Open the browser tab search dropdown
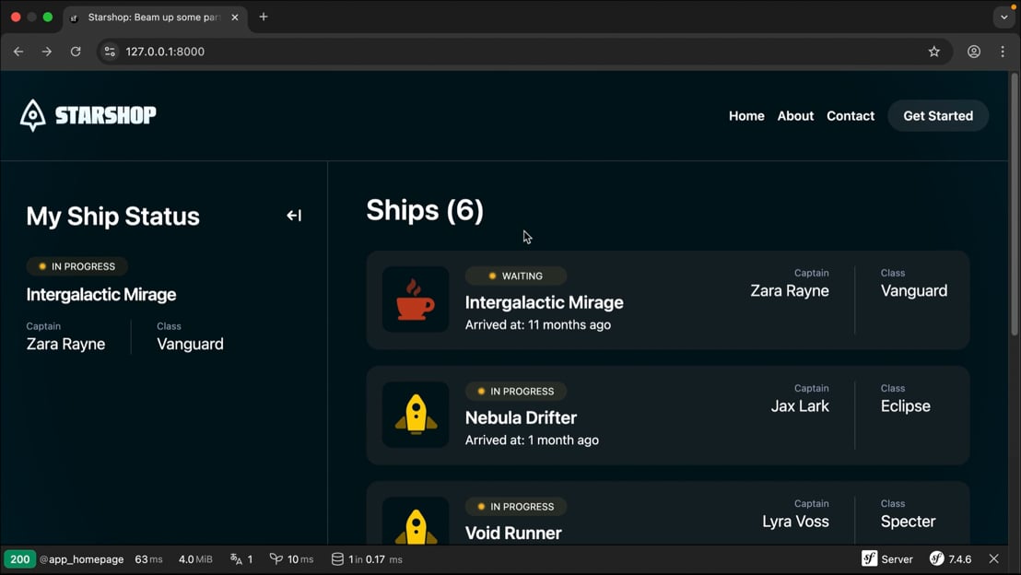Screen dimensions: 1021x575 (1003, 17)
